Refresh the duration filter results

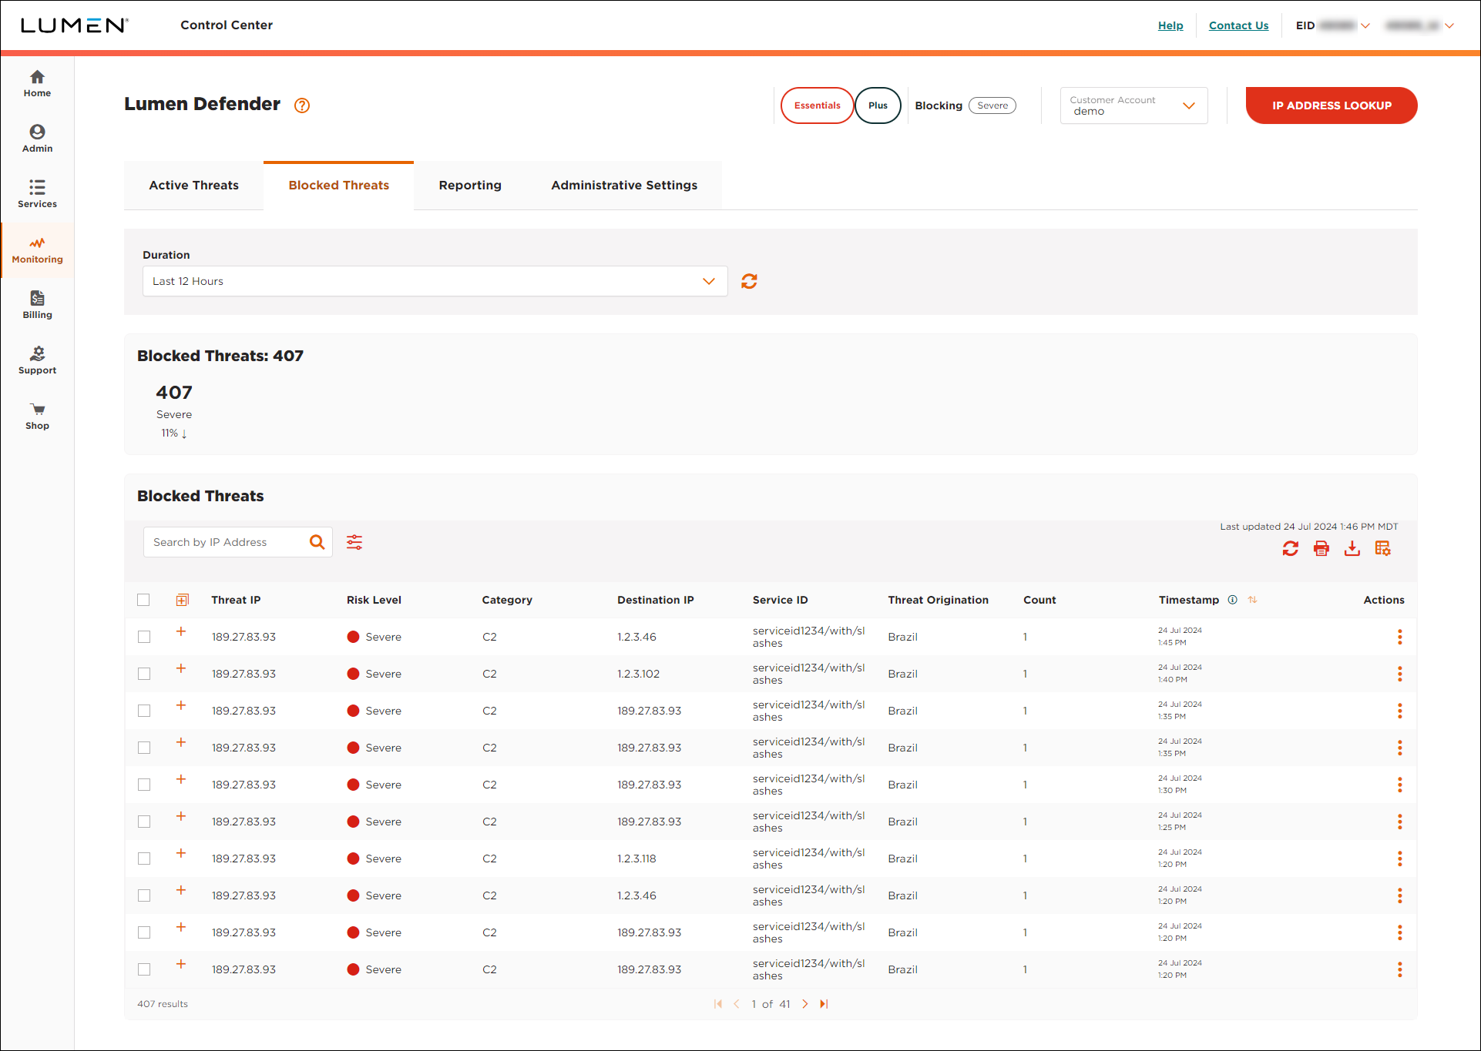[x=749, y=281]
